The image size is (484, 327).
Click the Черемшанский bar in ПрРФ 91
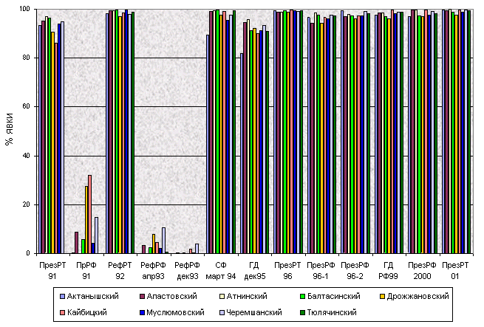96,235
